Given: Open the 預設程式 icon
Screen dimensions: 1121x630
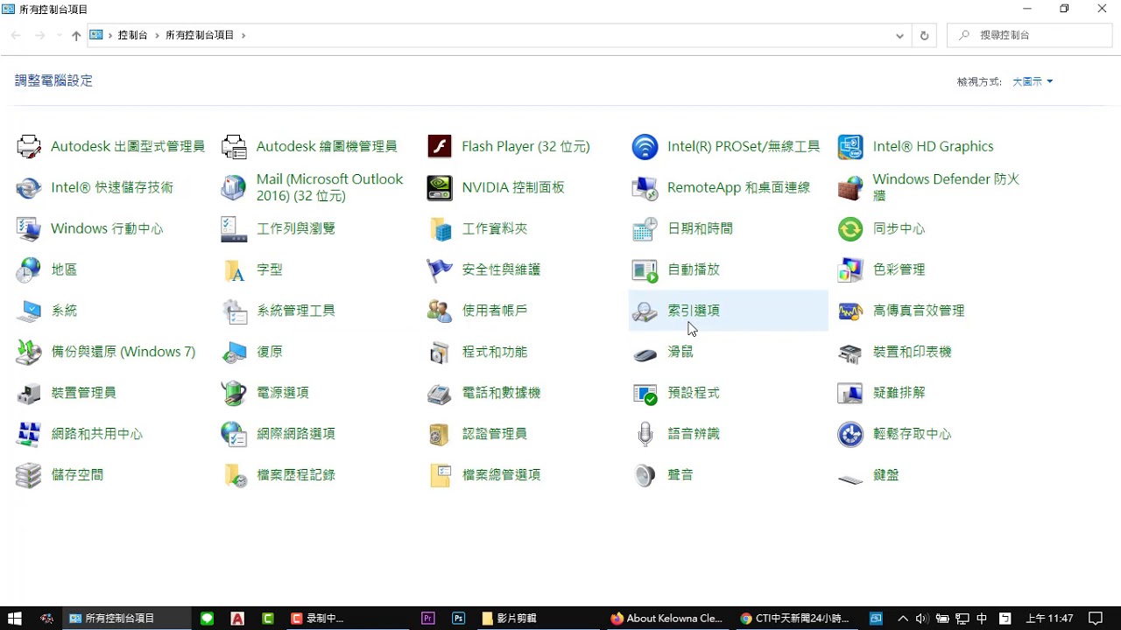Looking at the screenshot, I should pyautogui.click(x=645, y=393).
